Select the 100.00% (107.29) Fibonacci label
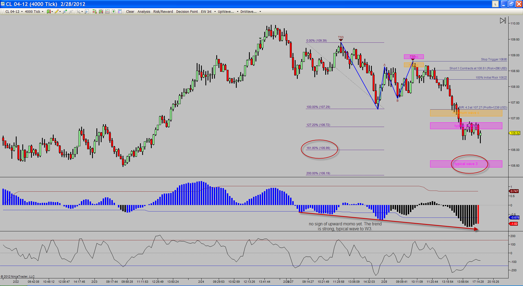The height and width of the screenshot is (286, 523). [318, 107]
